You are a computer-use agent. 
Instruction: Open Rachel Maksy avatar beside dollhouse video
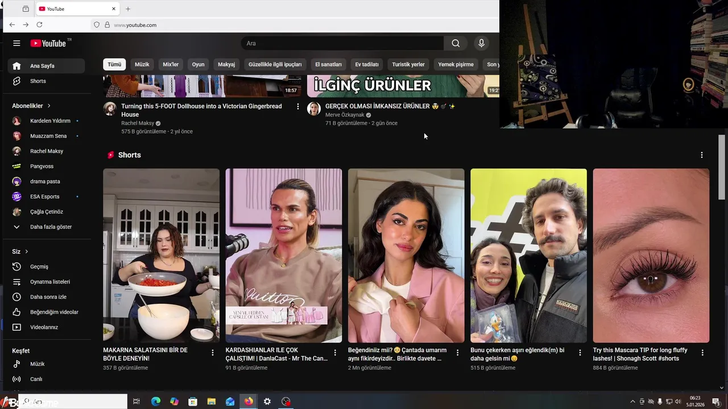click(110, 108)
